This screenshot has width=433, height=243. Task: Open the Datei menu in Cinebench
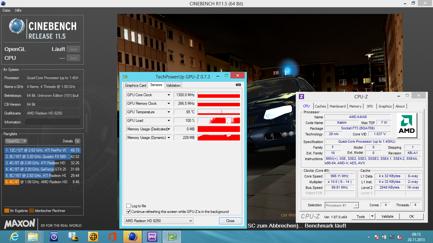(x=6, y=10)
